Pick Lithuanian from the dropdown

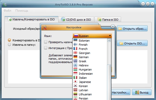click(x=90, y=94)
